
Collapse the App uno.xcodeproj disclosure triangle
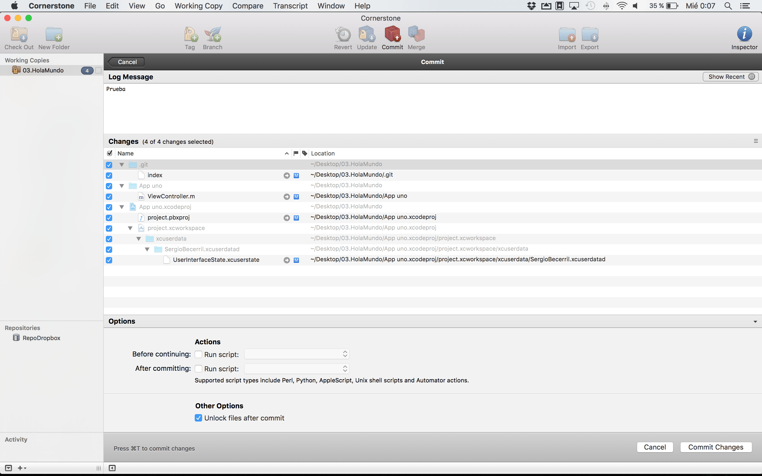tap(121, 207)
